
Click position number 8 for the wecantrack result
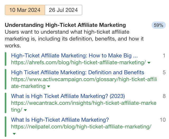point(164,96)
